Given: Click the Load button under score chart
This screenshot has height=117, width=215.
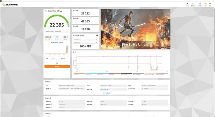Looking at the screenshot, I should [x=47, y=58].
